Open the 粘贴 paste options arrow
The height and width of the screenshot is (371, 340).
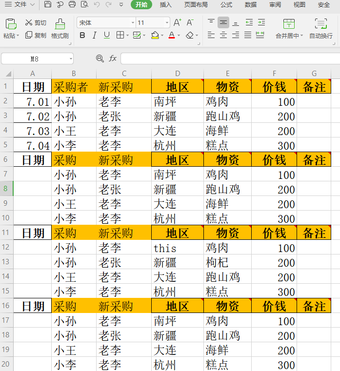pyautogui.click(x=18, y=36)
